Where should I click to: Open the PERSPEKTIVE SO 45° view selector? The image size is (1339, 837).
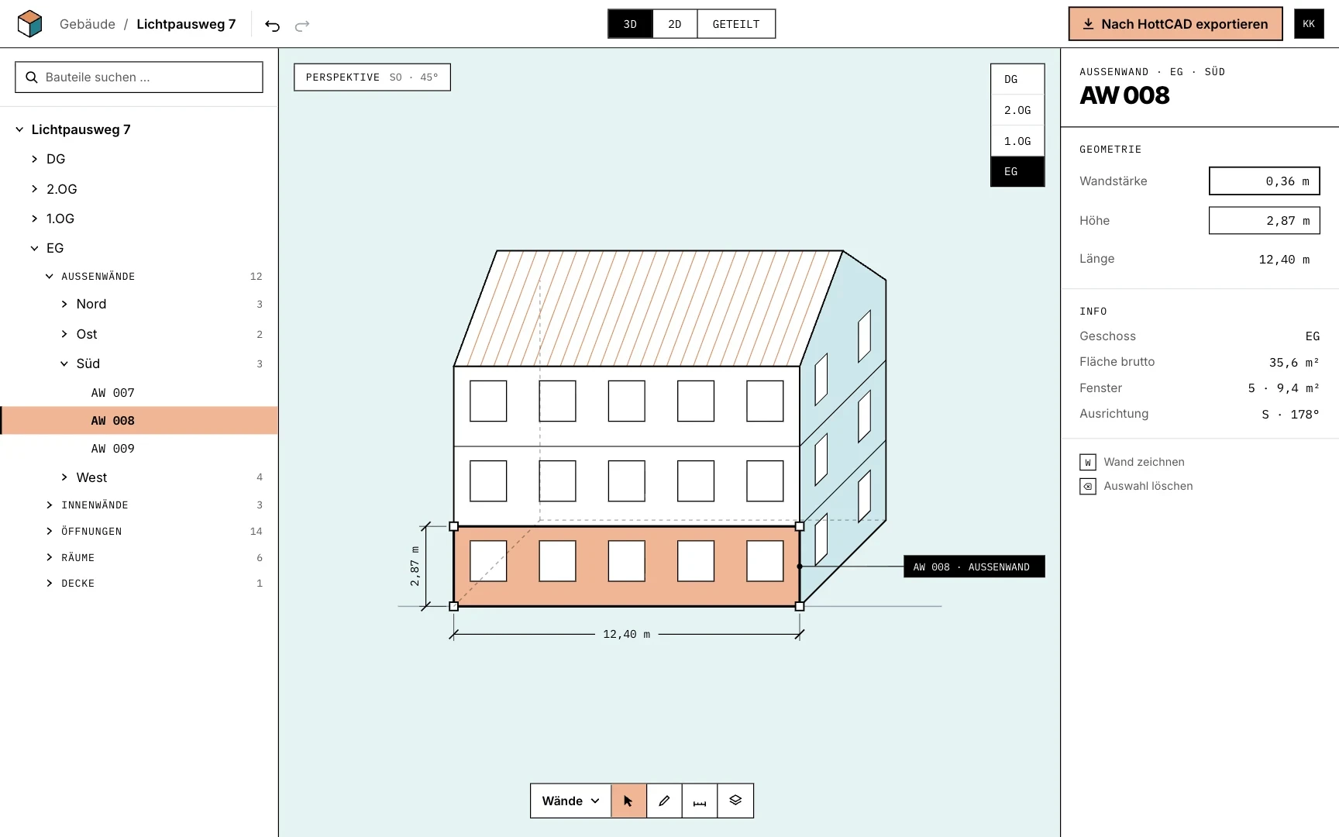click(372, 77)
